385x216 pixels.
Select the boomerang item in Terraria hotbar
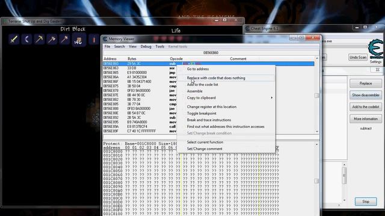(x=26, y=39)
